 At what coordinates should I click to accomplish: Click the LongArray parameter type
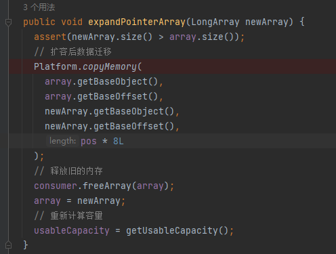[x=215, y=22]
